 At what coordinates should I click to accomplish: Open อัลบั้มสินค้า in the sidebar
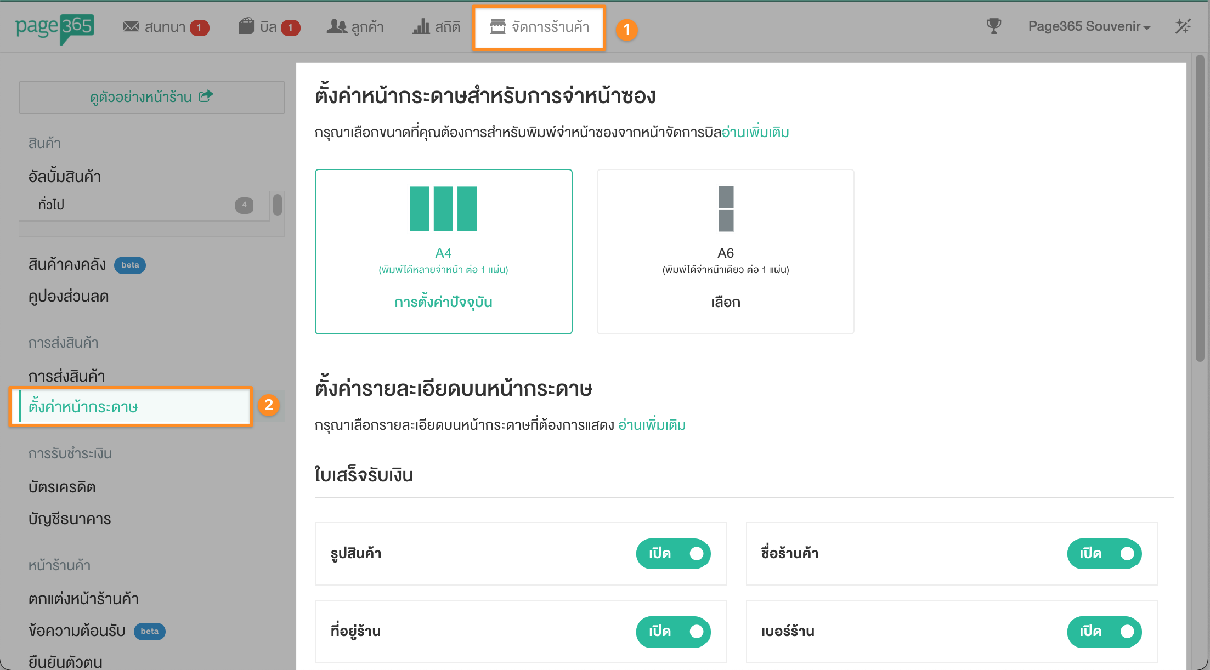[65, 177]
